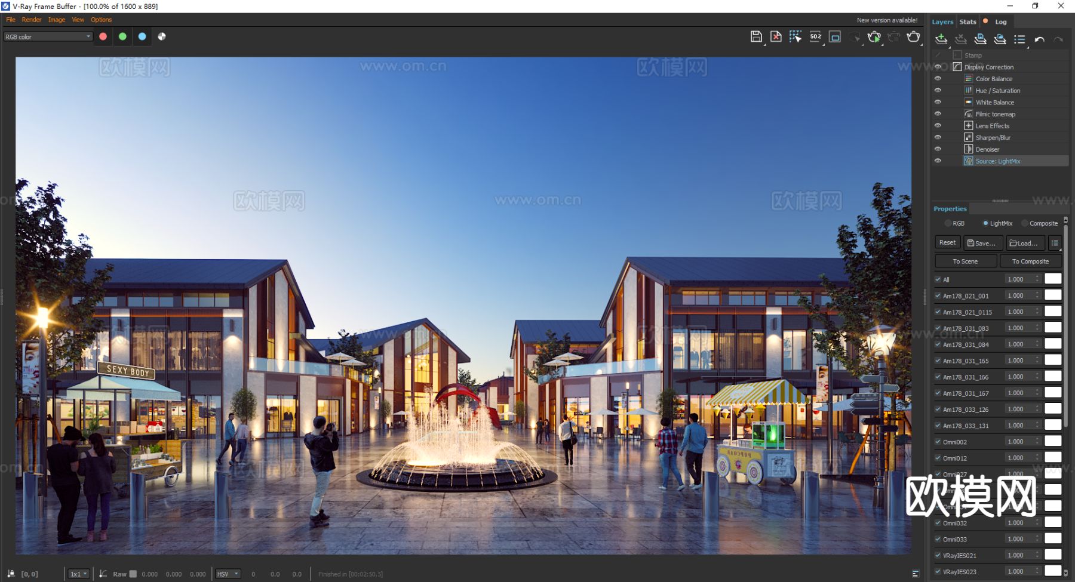
Task: Click the Clear image icon
Action: tap(776, 36)
